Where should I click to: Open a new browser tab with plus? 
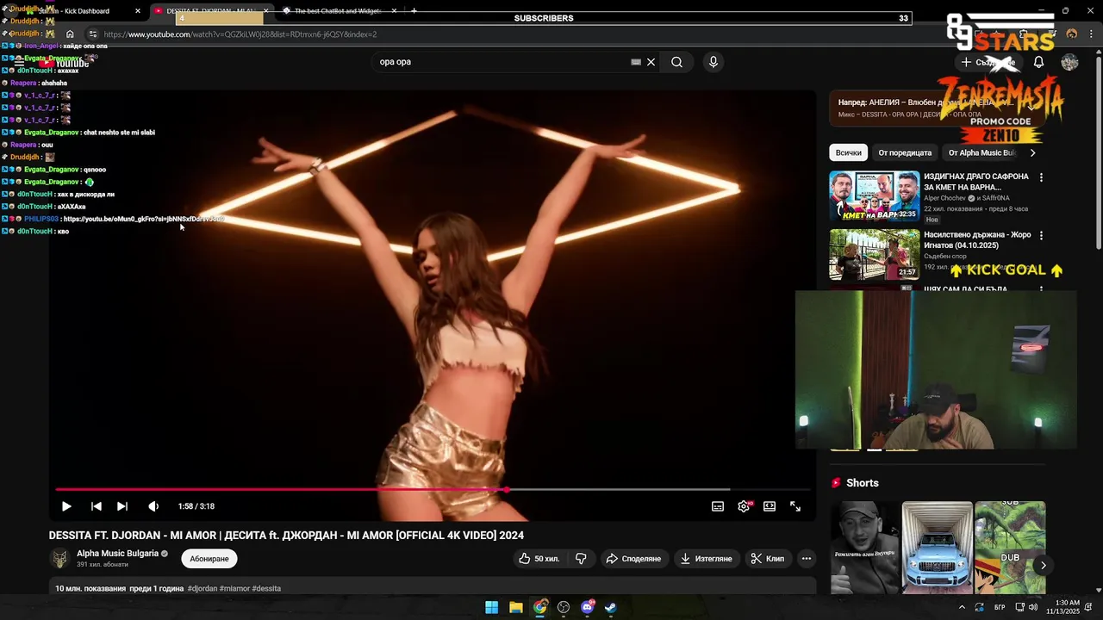(414, 11)
